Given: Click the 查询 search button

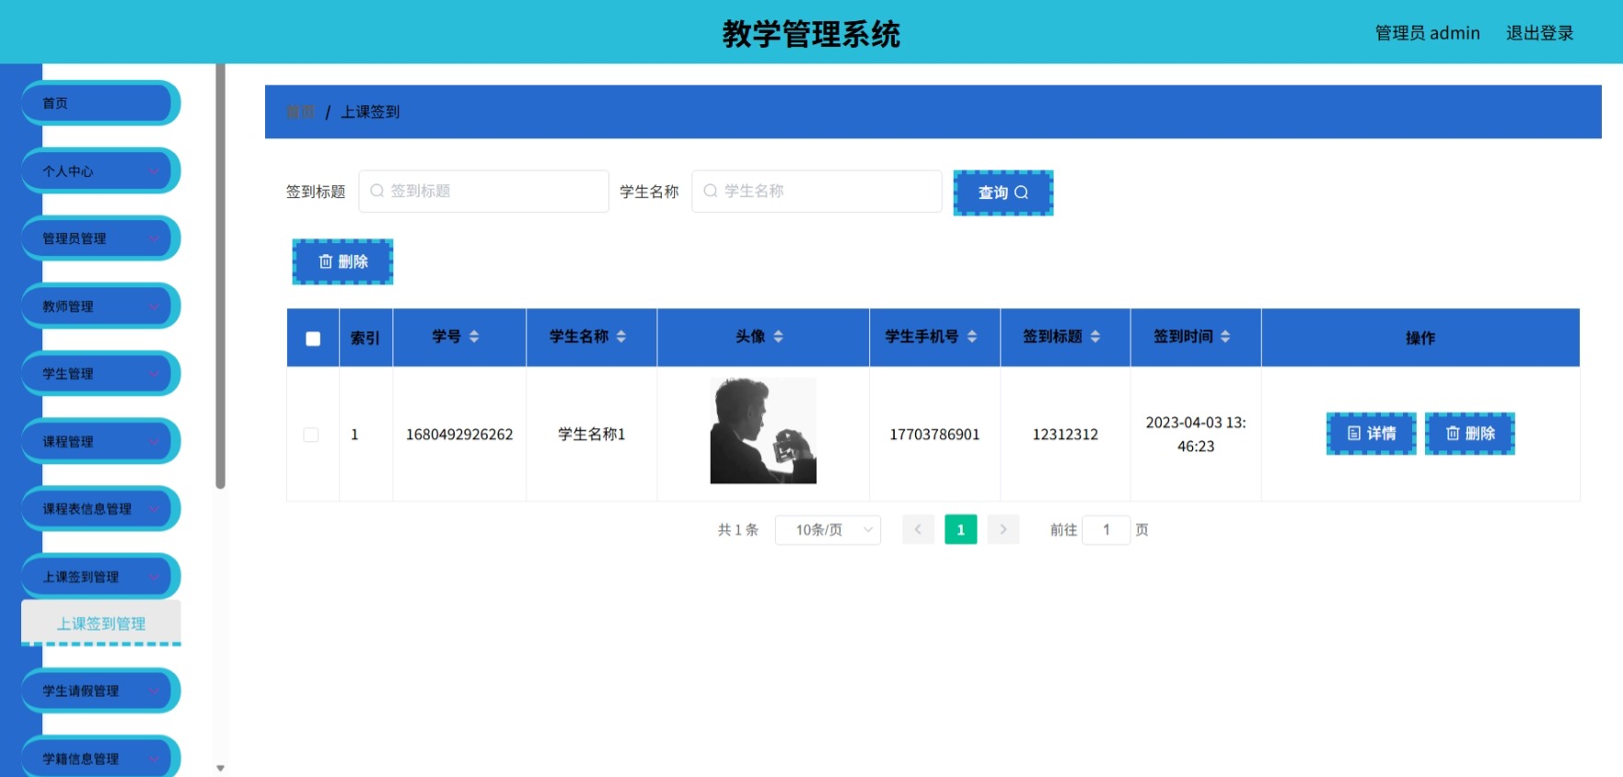Looking at the screenshot, I should (x=1003, y=192).
